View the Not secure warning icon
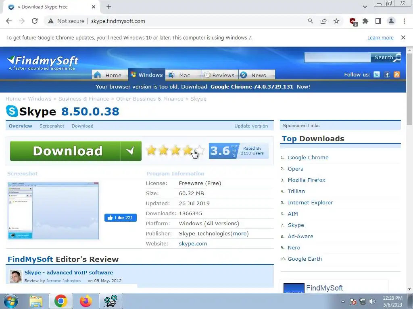 51,21
